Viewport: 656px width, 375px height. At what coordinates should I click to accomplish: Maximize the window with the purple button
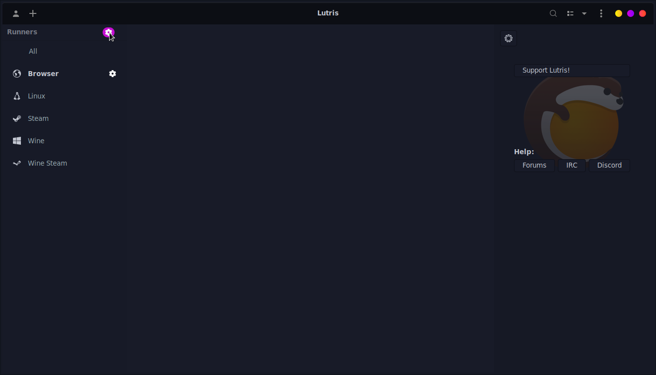coord(631,13)
